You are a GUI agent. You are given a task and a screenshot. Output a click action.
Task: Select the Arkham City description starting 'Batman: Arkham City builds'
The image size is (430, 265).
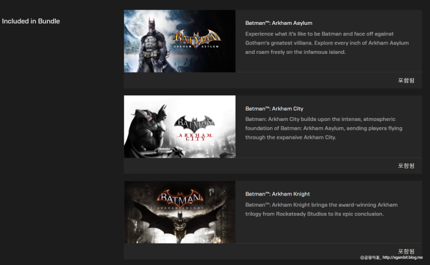[324, 128]
